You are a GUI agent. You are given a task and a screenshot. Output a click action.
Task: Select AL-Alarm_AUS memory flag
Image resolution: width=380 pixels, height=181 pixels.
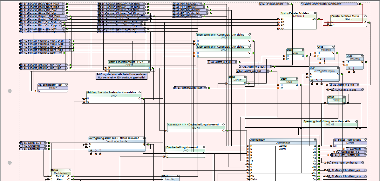(33, 143)
